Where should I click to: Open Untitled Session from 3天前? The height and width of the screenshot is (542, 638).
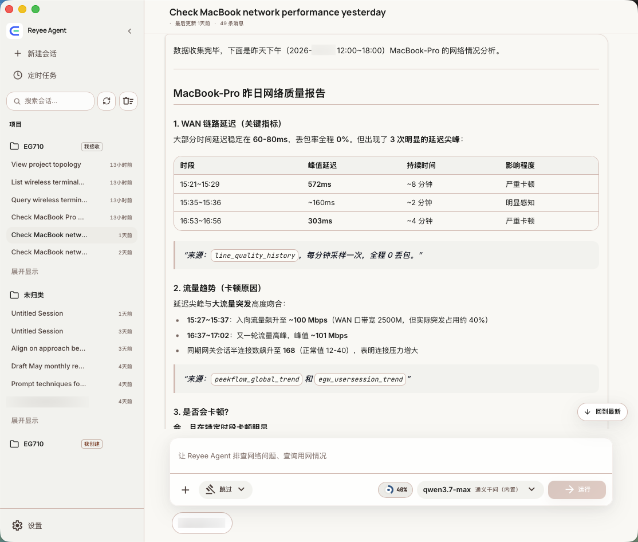pyautogui.click(x=72, y=331)
